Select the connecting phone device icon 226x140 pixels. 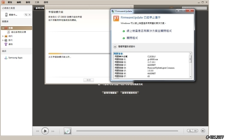(x=6, y=14)
